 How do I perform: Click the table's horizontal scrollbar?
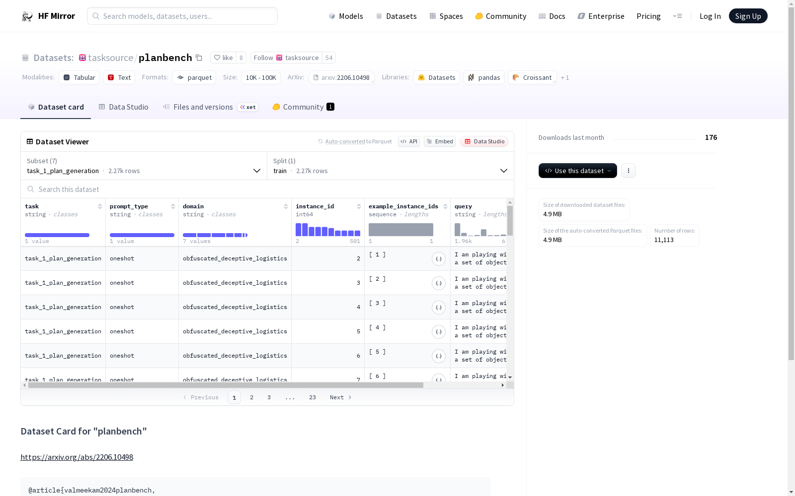[226, 385]
